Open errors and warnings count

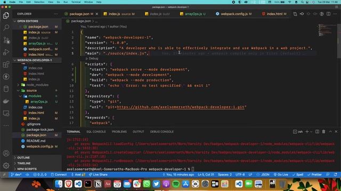click(x=40, y=175)
